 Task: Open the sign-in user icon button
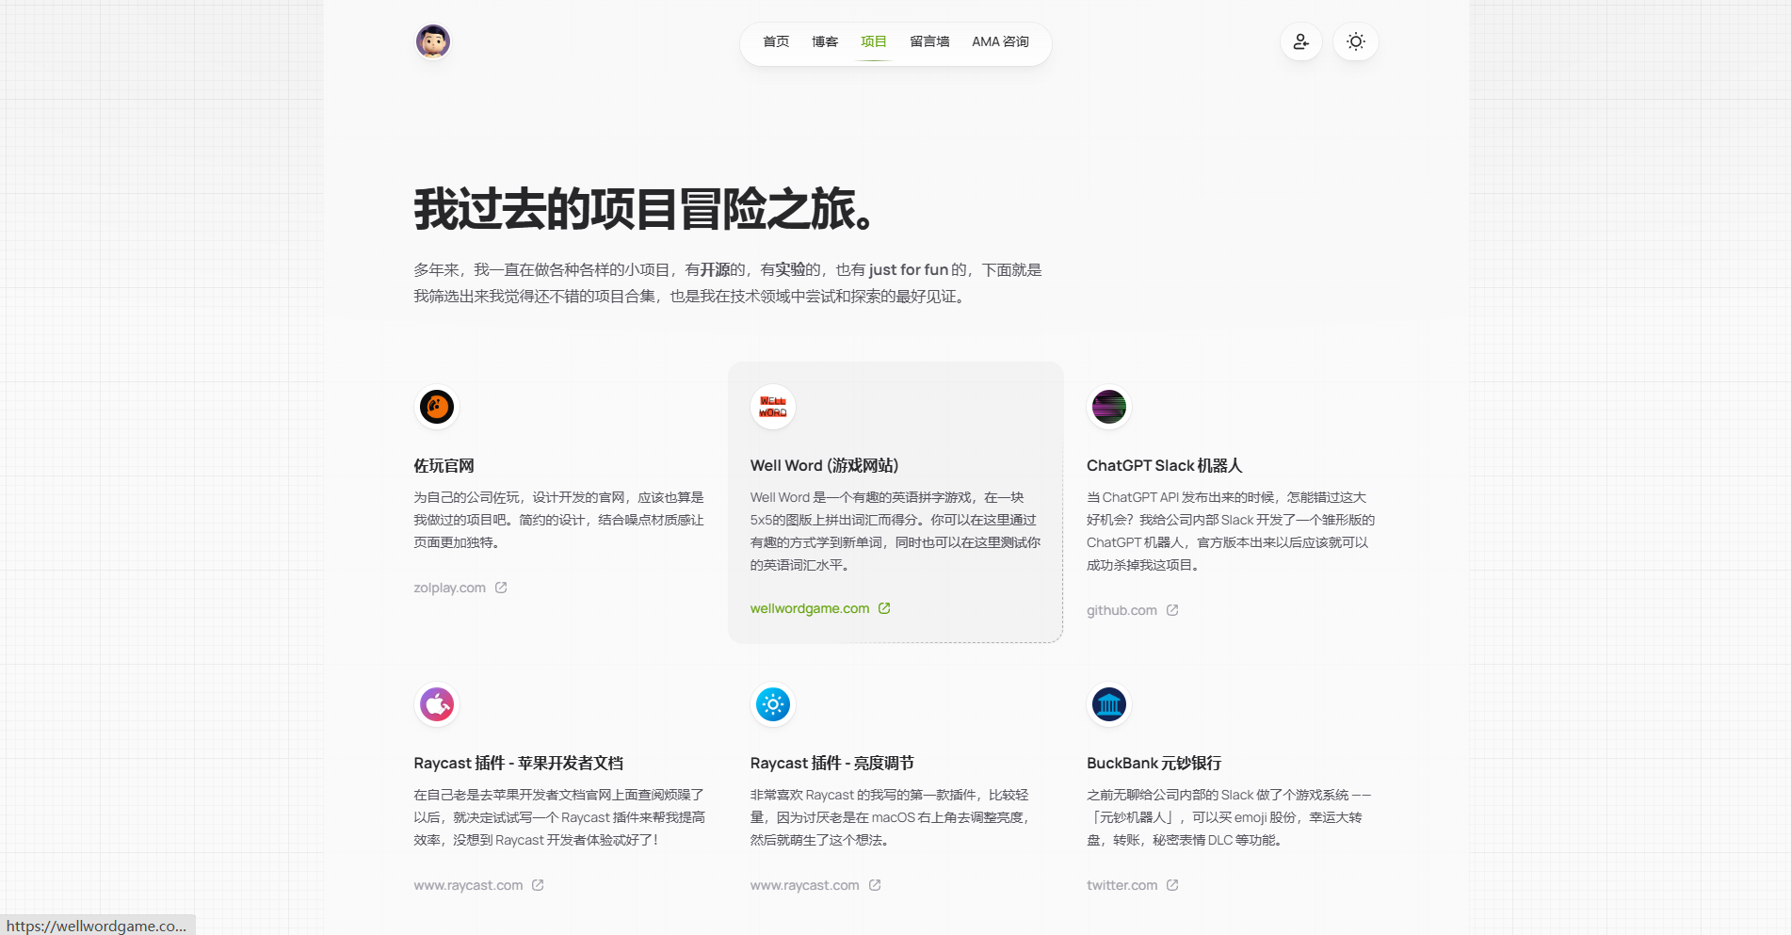1301,41
